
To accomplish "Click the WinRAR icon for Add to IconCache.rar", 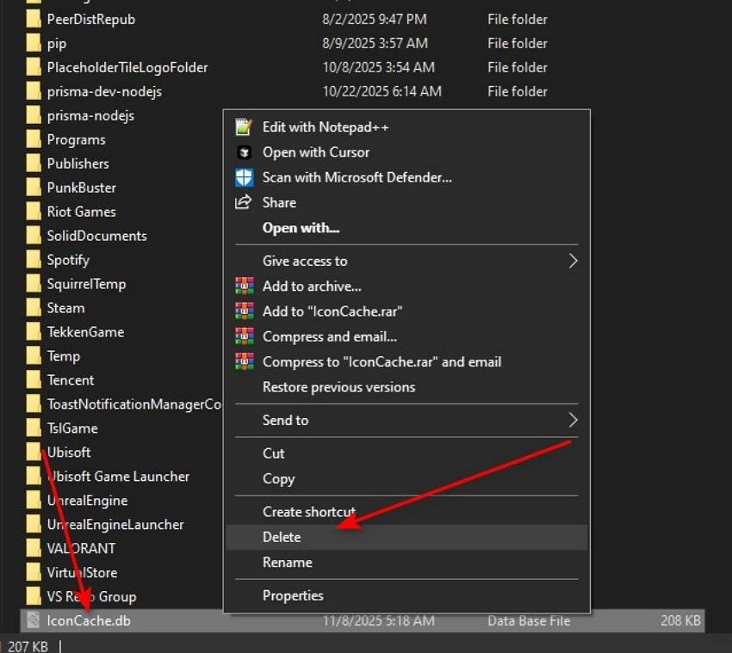I will click(244, 311).
